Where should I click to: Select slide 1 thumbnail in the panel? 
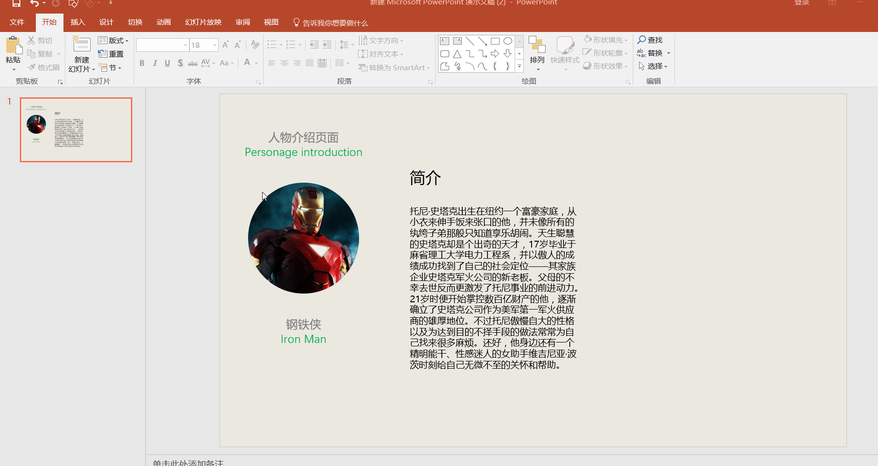[x=76, y=130]
